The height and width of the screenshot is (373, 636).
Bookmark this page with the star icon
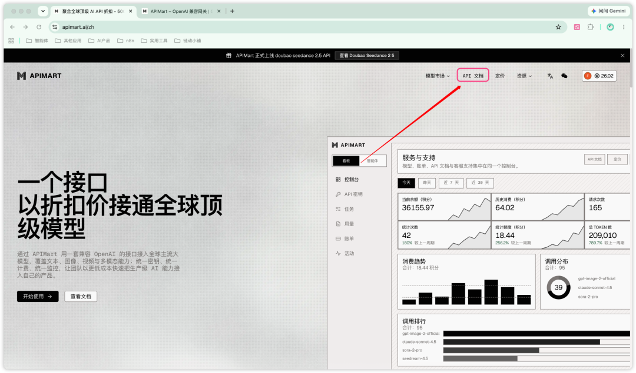coord(558,27)
